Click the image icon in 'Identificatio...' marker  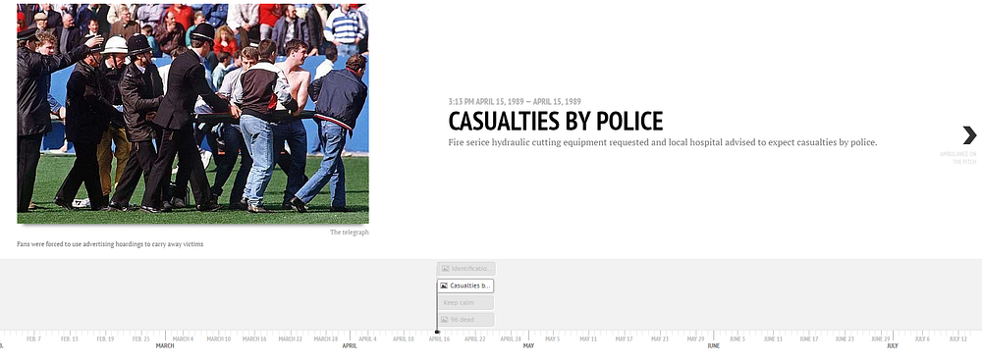[445, 269]
